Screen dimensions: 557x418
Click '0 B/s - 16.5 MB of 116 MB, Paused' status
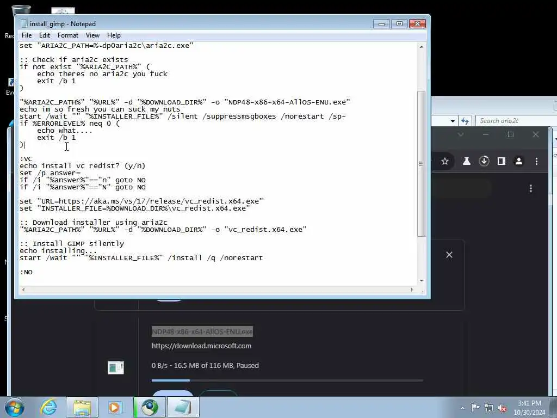205,365
